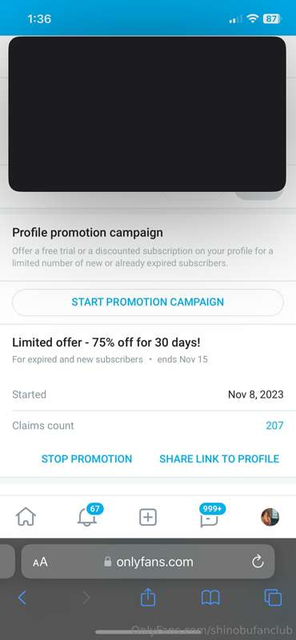Click START PROMOTION CAMPAIGN button
Viewport: 296px width, 640px height.
(148, 302)
